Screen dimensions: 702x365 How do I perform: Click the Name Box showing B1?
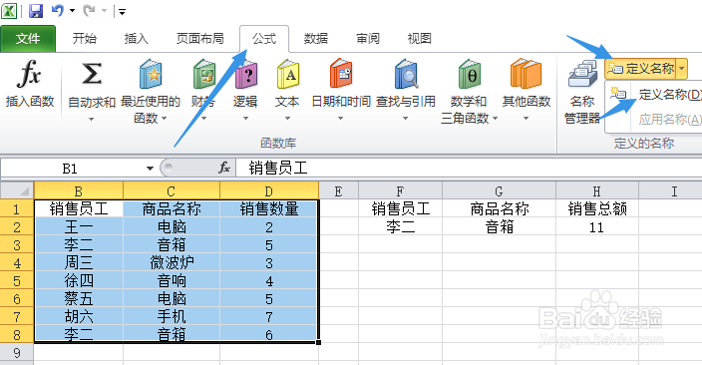tap(74, 169)
